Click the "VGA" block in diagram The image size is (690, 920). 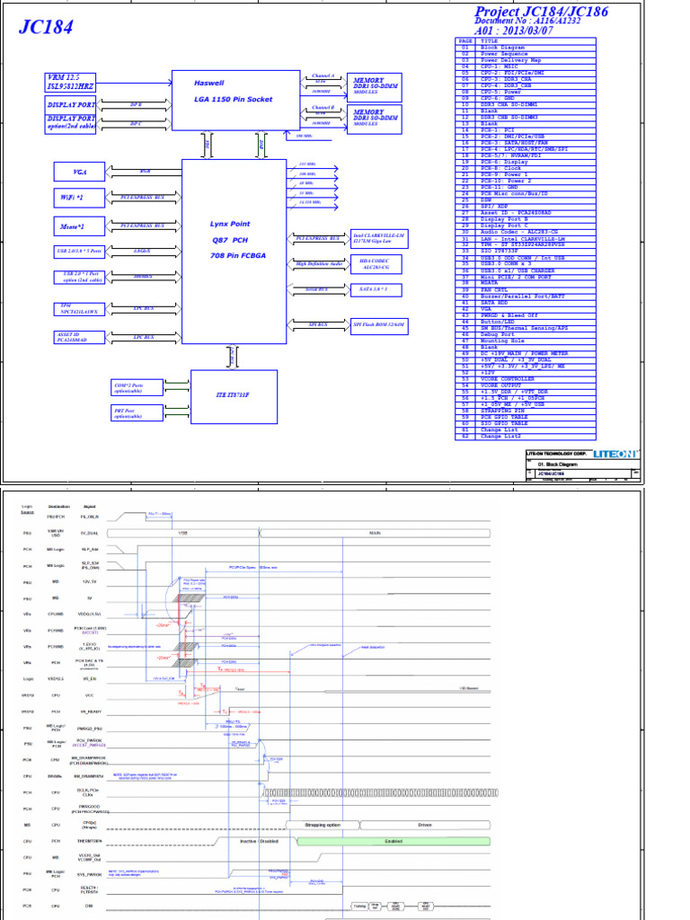click(x=79, y=172)
